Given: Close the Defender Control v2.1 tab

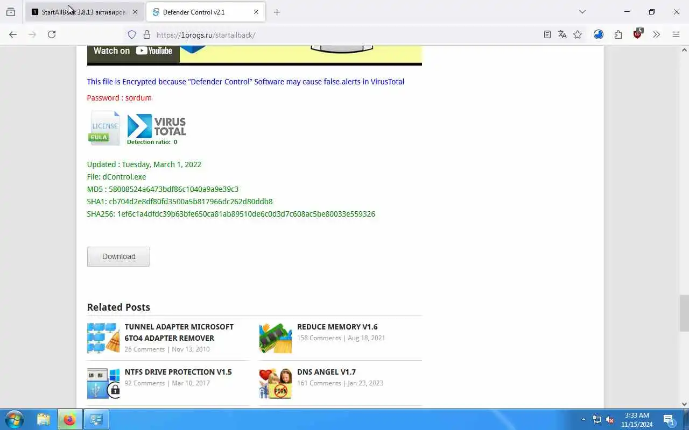Looking at the screenshot, I should pyautogui.click(x=256, y=12).
